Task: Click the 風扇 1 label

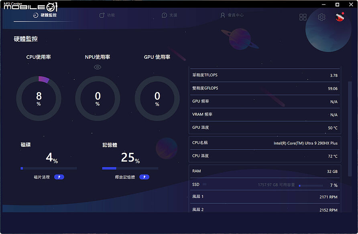Action: pos(198,196)
